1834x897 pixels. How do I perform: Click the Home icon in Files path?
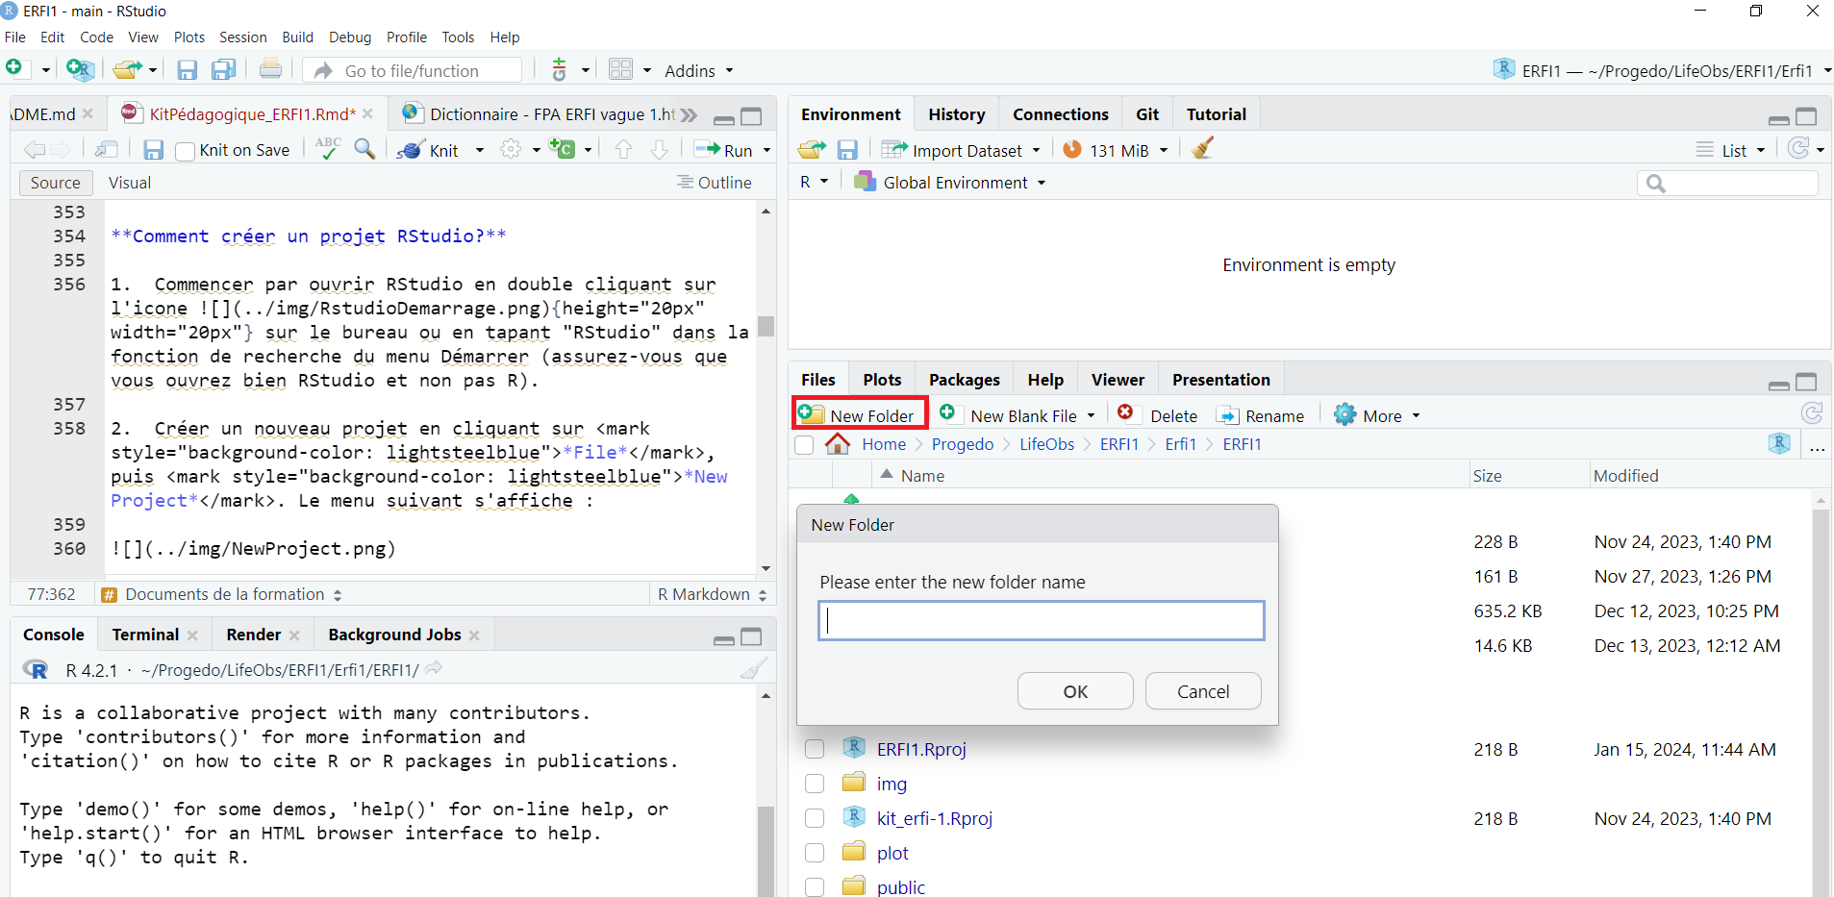tap(838, 444)
